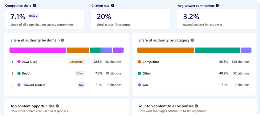260x116 pixels.
Task: Click the Other tag on the Reddit row
Action: [80, 73]
